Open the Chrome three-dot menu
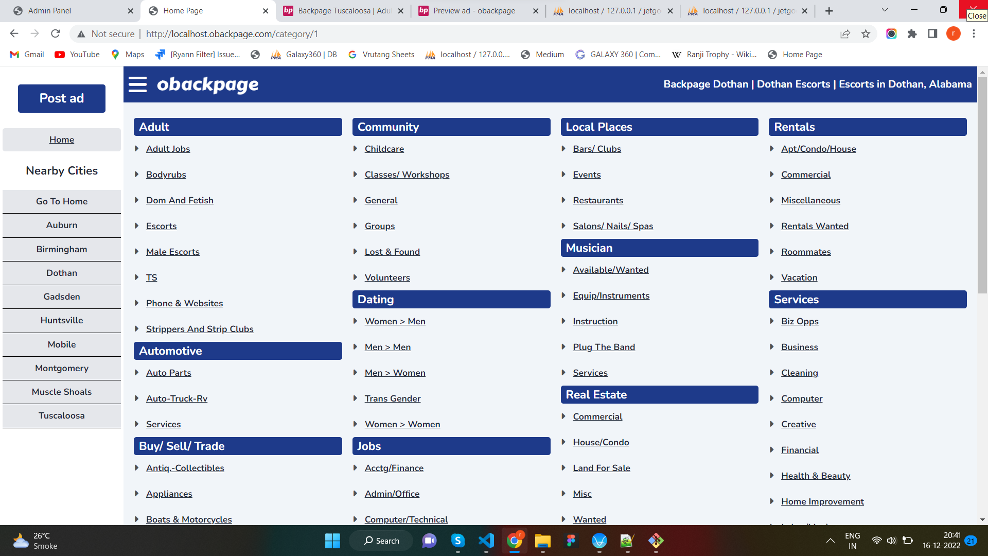 tap(974, 33)
